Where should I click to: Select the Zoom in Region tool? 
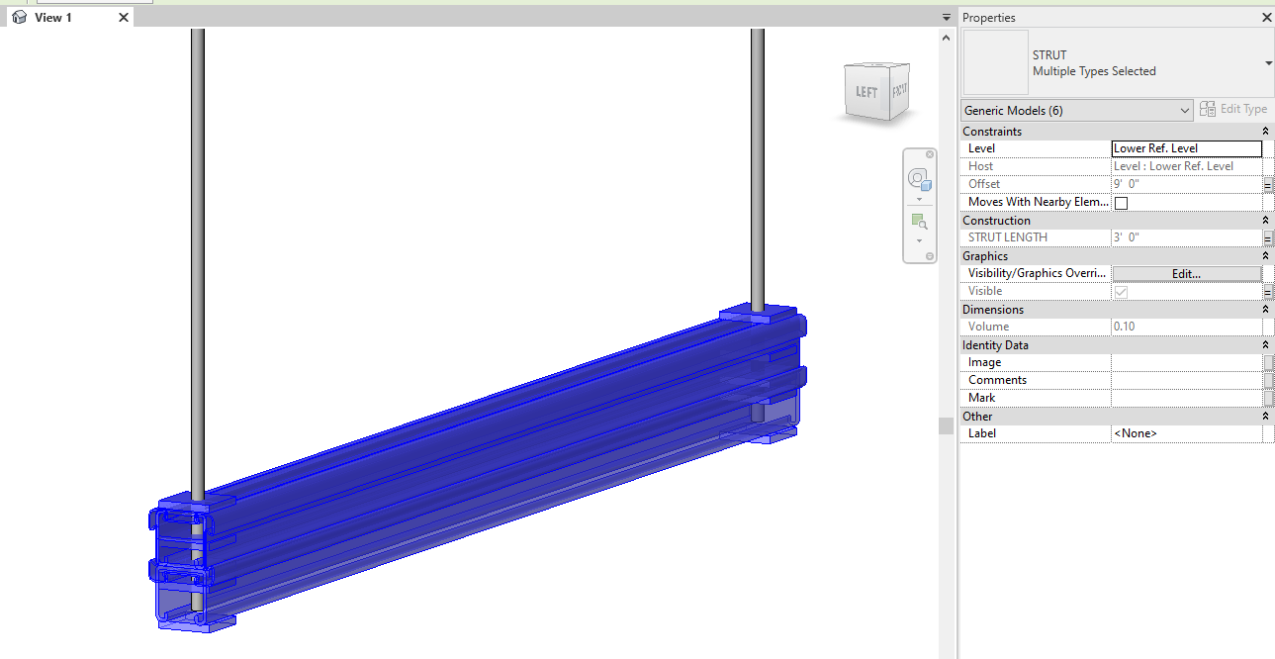pos(919,222)
